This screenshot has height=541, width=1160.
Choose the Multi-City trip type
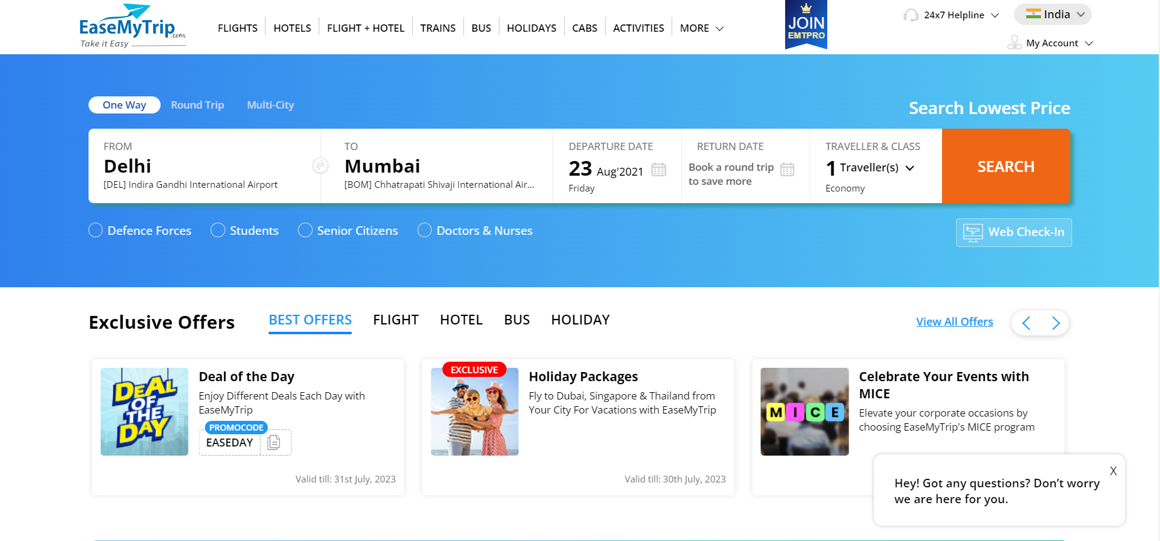270,105
